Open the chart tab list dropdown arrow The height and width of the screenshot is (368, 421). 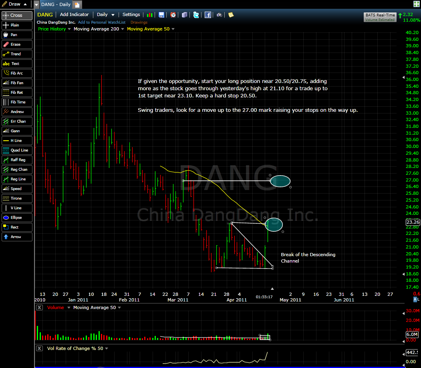(36, 4)
